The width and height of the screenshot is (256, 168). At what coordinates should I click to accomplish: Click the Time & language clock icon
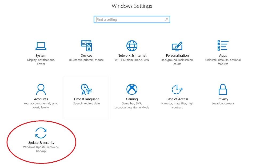click(x=86, y=89)
